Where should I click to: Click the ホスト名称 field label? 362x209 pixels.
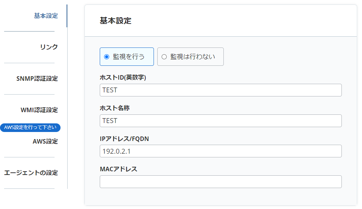(x=115, y=108)
